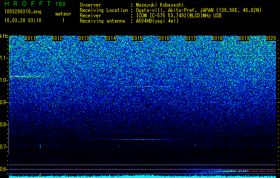Click the Receiving antenna field label

(x=102, y=21)
